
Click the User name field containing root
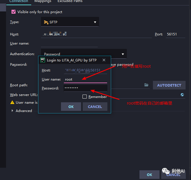pos(86,80)
